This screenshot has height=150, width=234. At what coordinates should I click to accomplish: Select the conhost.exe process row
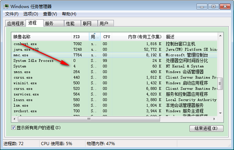tap(114, 44)
